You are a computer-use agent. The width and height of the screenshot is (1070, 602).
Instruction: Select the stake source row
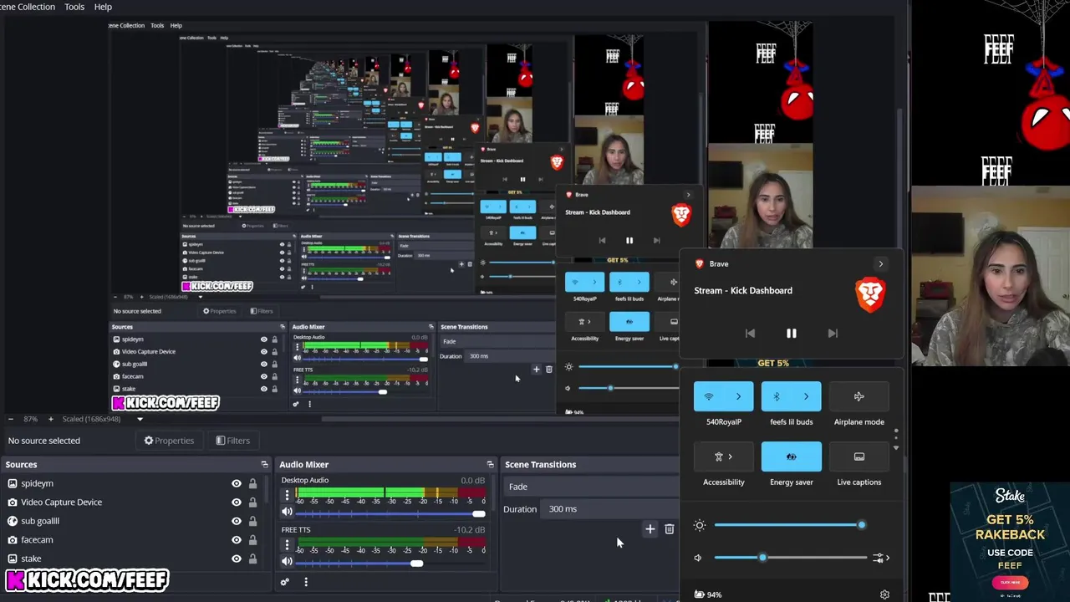(x=134, y=559)
